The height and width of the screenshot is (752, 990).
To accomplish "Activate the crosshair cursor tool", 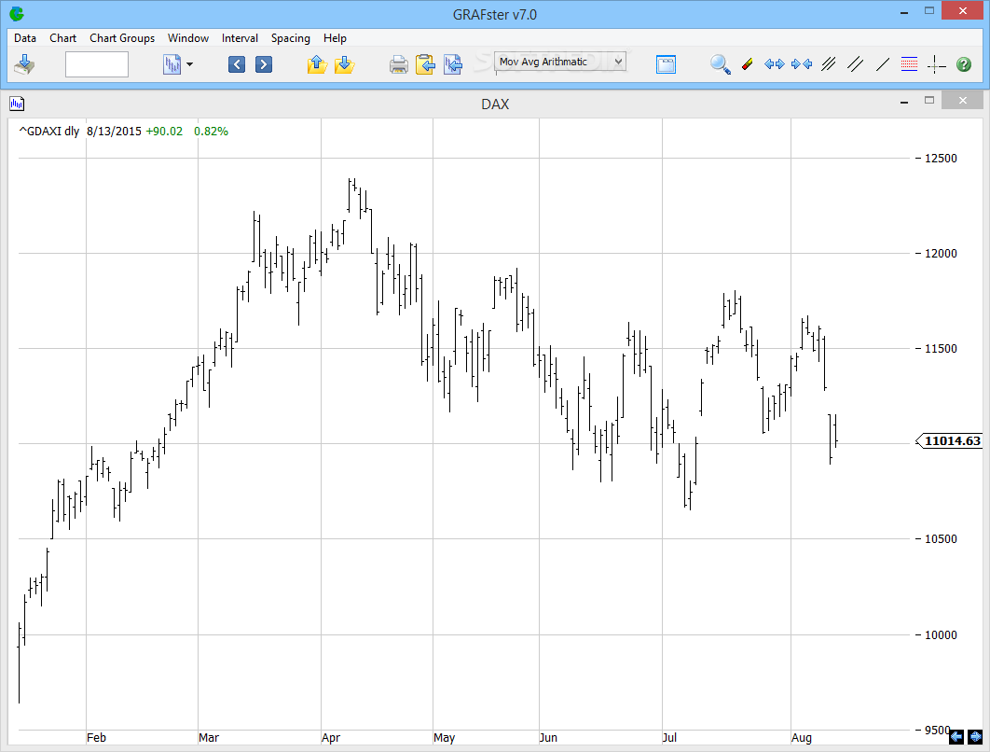I will 936,64.
